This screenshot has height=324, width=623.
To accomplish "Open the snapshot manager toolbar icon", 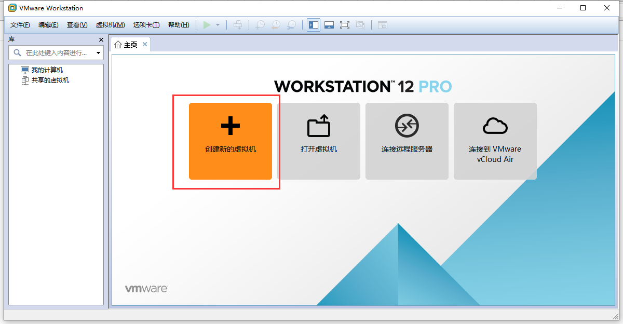I will pos(292,25).
